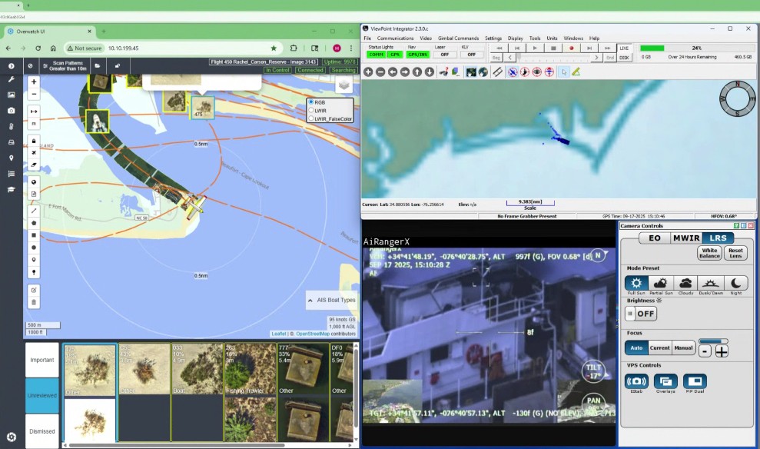Click the focus level bar above plus/minus

pos(713,341)
